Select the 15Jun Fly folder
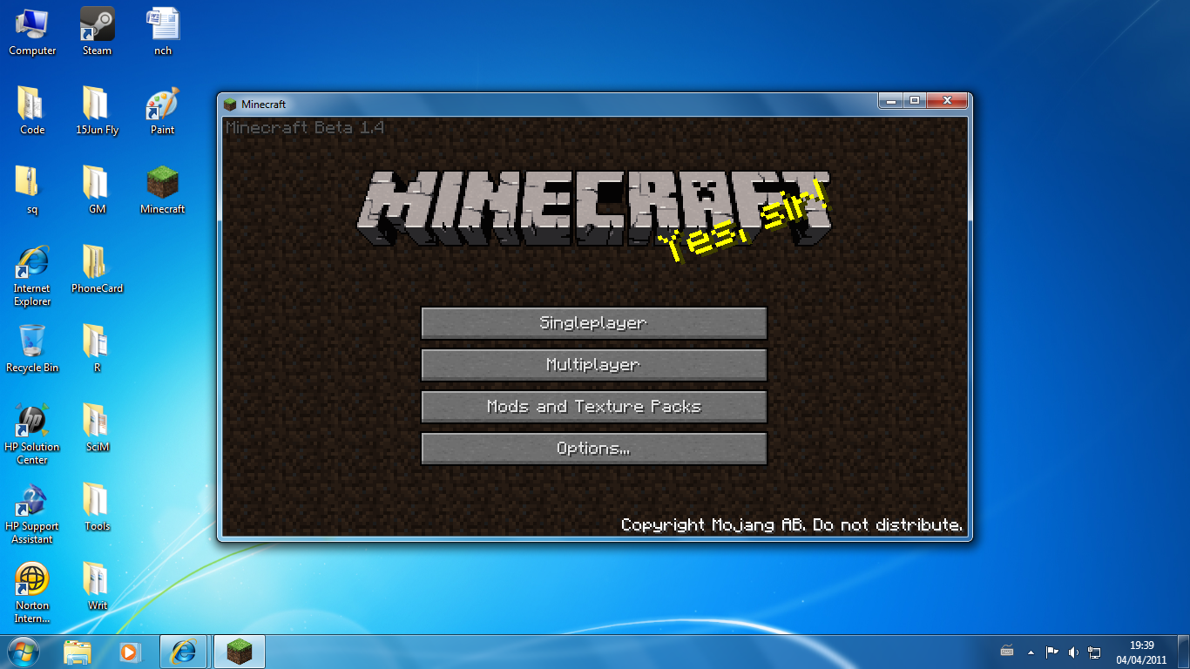 (97, 111)
